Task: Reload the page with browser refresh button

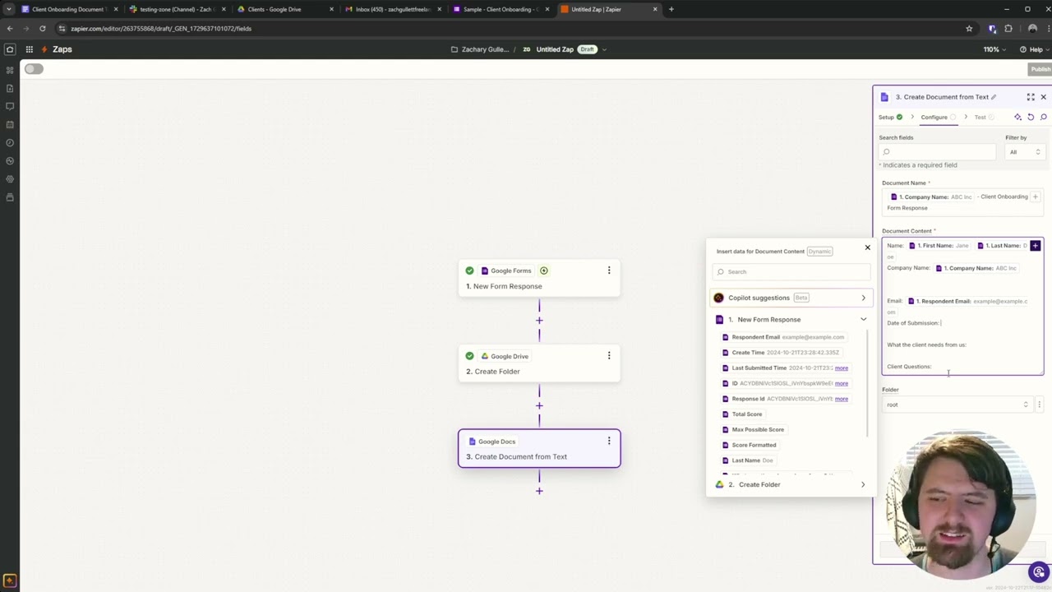Action: click(43, 28)
